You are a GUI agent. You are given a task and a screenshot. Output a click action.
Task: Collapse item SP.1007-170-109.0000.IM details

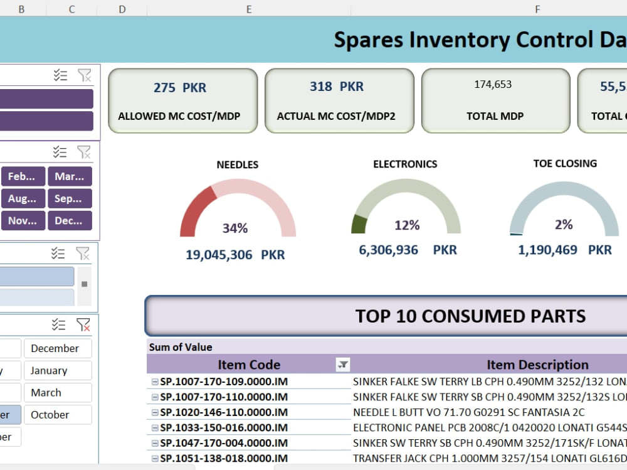pyautogui.click(x=155, y=382)
